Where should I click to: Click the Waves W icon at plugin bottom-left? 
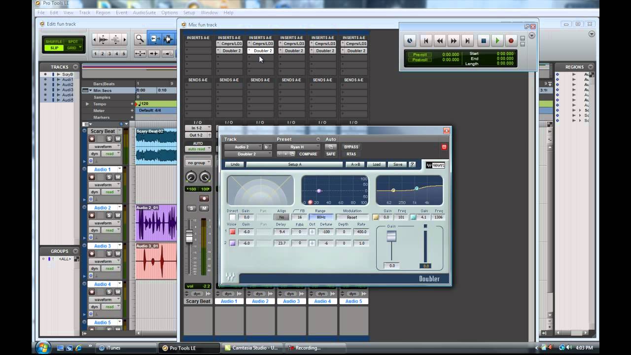click(230, 277)
